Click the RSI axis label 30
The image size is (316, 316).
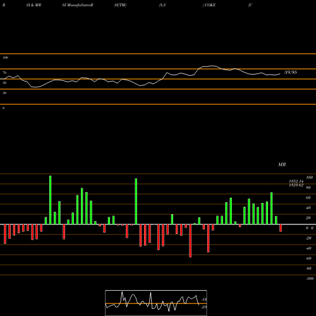click(4, 93)
